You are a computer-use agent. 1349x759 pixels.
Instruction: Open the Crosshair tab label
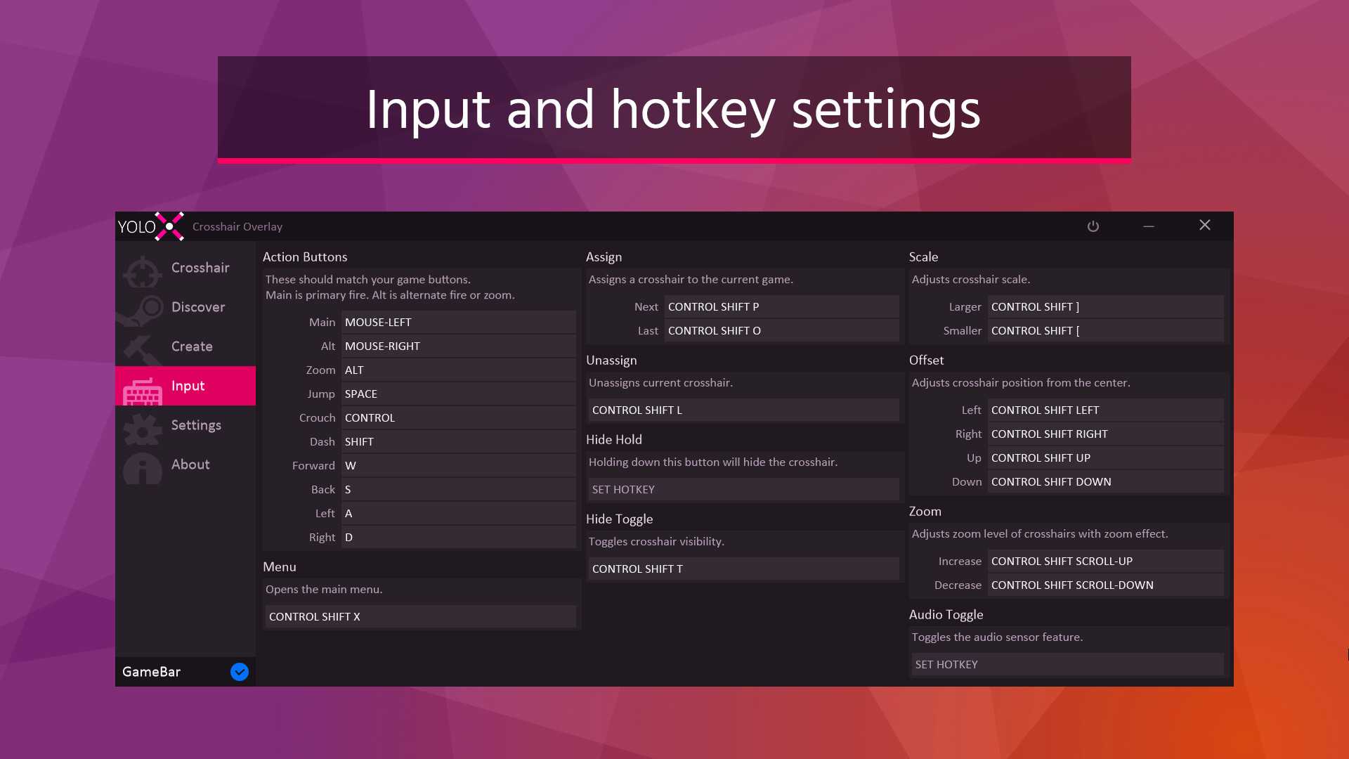point(200,268)
